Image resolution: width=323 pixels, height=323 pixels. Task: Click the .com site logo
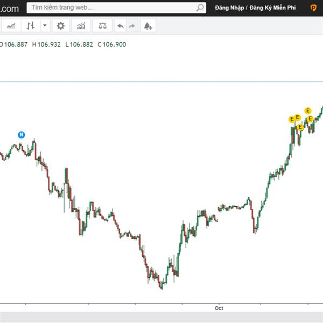pos(9,9)
